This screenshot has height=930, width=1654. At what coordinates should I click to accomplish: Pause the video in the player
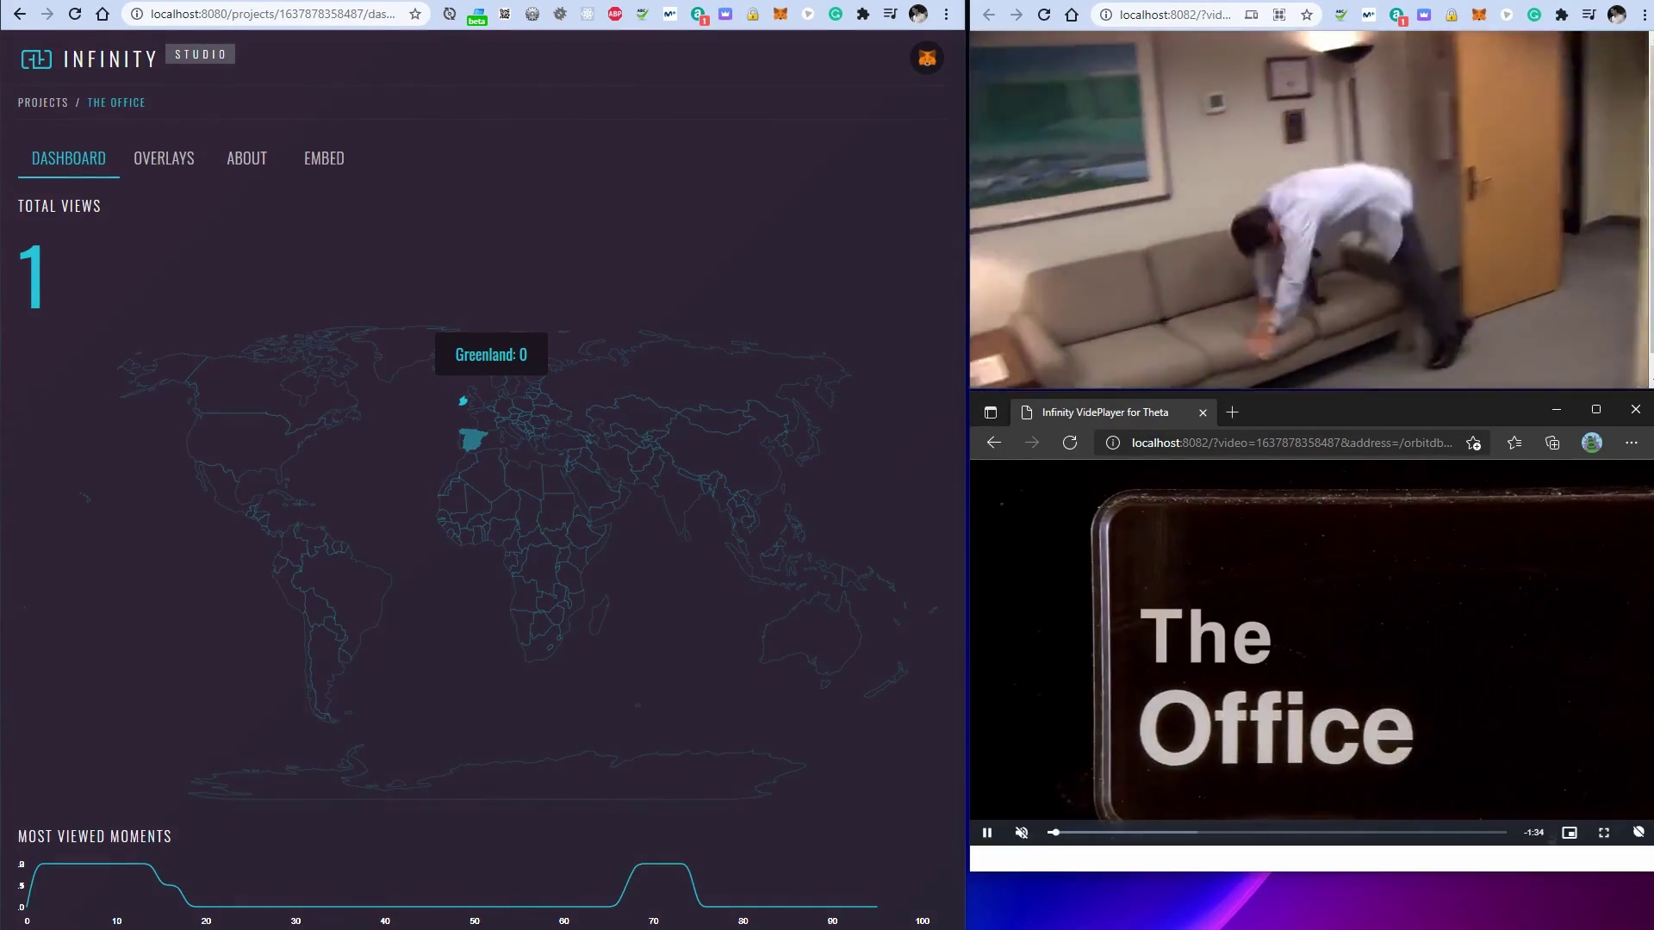click(987, 833)
